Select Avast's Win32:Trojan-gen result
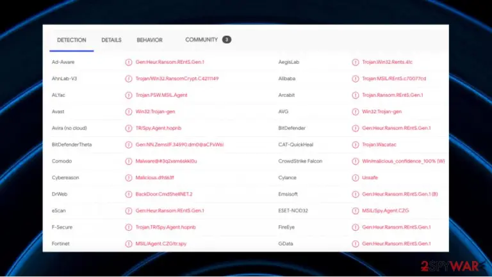The height and width of the screenshot is (277, 492). point(155,111)
